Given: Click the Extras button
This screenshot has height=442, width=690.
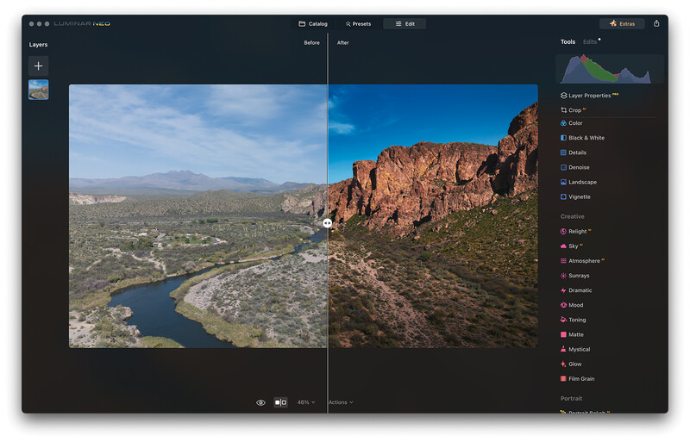Looking at the screenshot, I should [x=622, y=23].
